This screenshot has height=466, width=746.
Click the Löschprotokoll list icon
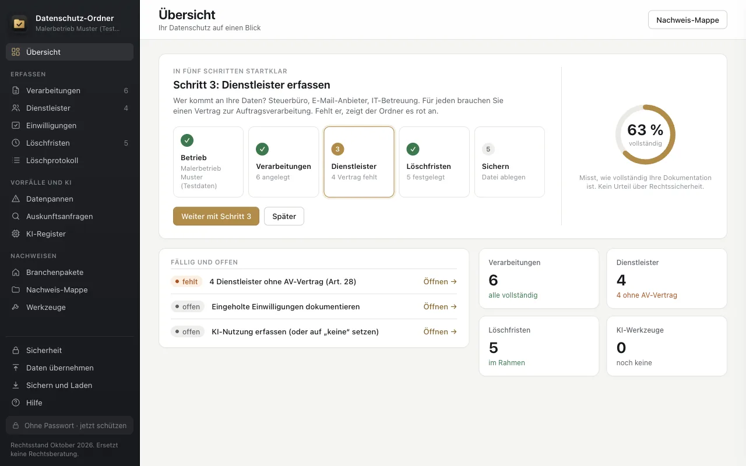(x=16, y=160)
